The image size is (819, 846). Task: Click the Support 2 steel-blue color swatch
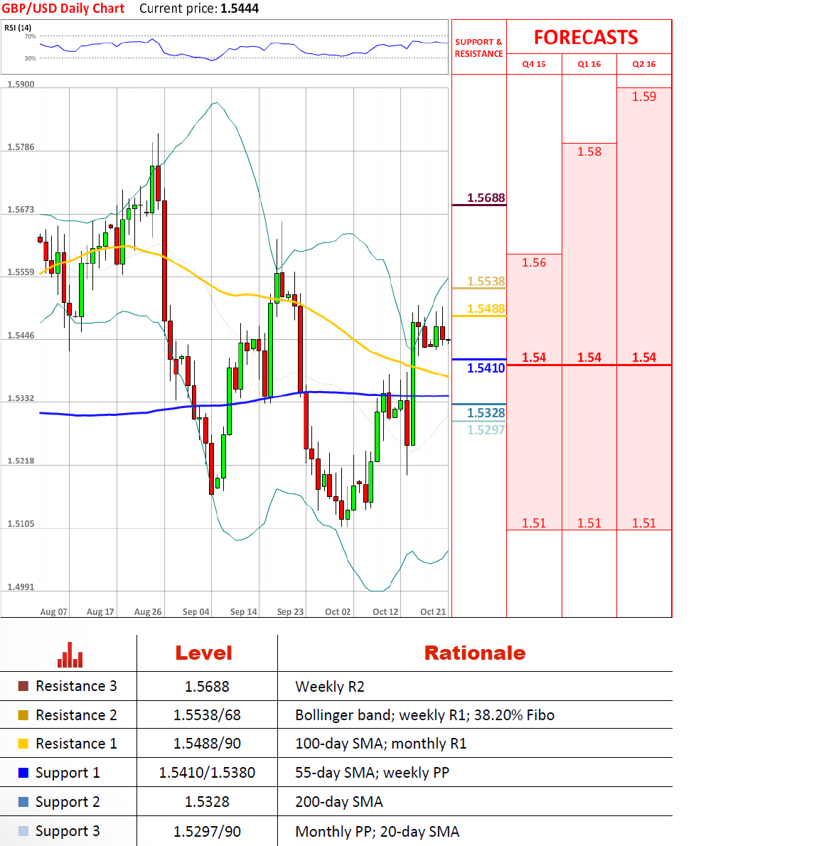23,802
